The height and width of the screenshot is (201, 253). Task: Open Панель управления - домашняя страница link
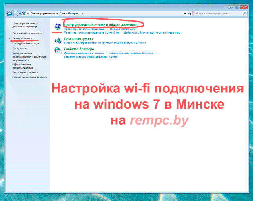pos(25,25)
